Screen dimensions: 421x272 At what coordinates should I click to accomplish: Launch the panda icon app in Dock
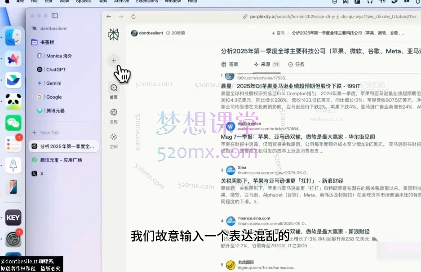tap(13, 101)
